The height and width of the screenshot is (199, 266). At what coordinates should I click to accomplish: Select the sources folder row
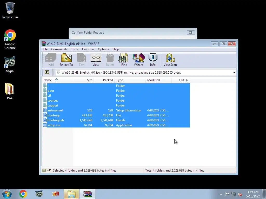click(x=116, y=100)
